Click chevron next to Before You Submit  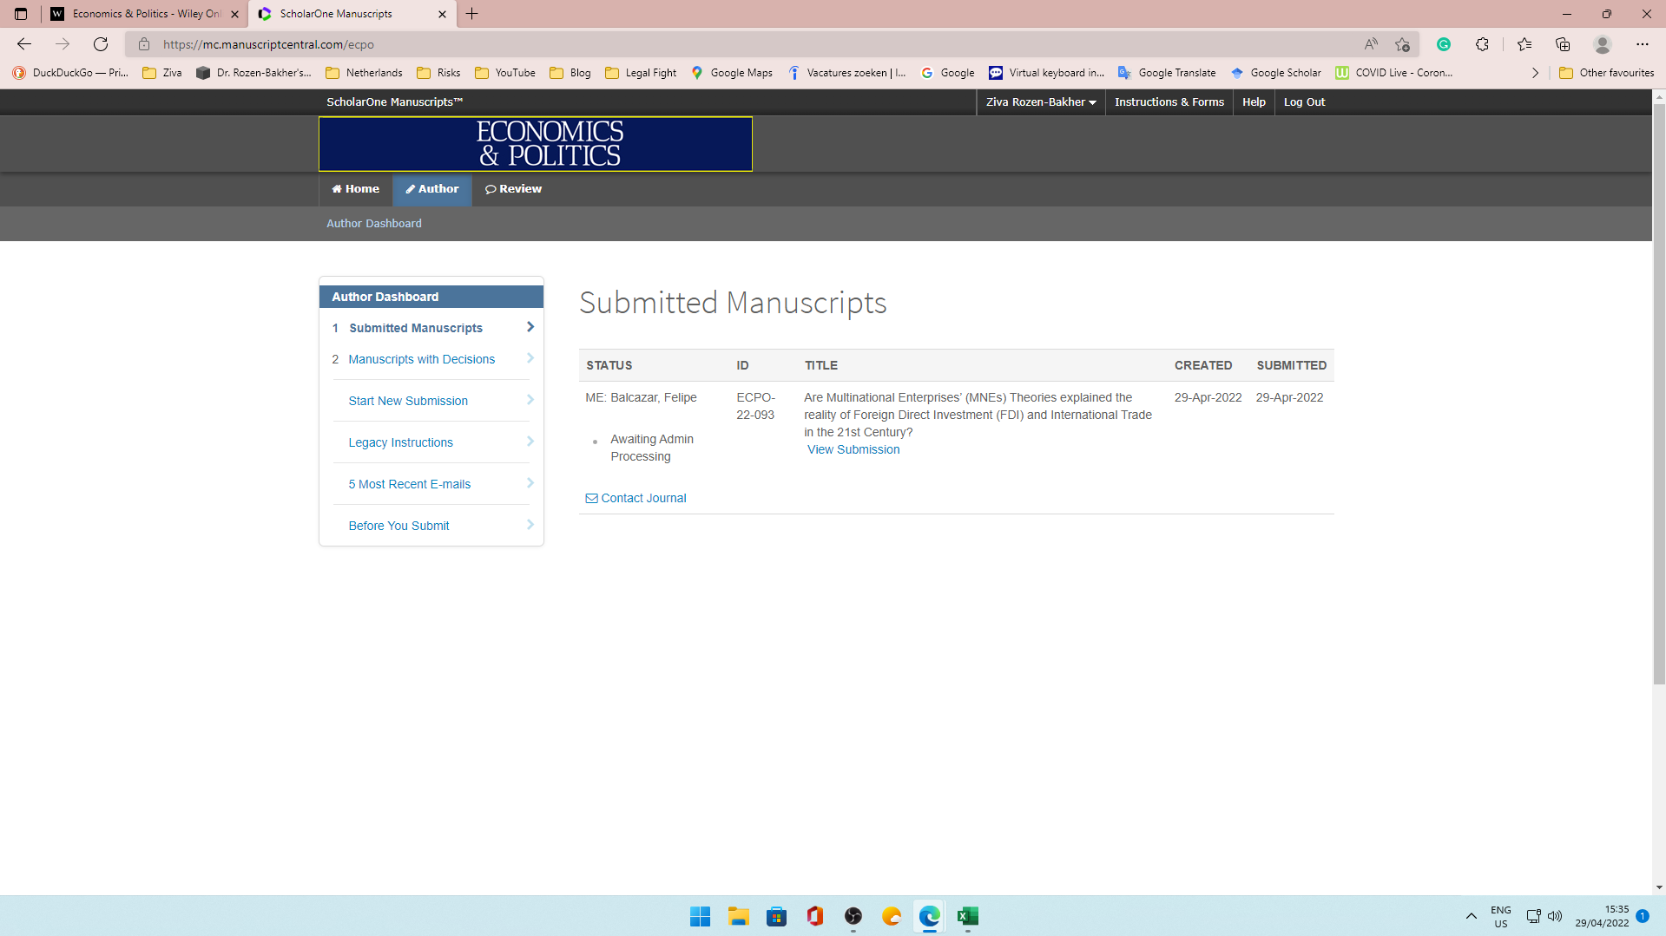point(530,525)
